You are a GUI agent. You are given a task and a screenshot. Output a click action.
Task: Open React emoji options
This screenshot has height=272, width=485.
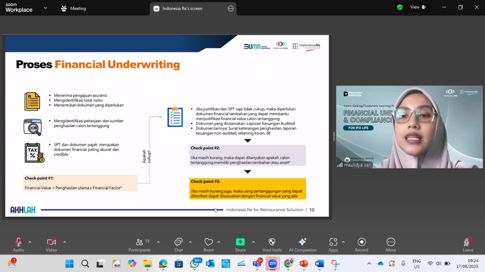tap(208, 245)
